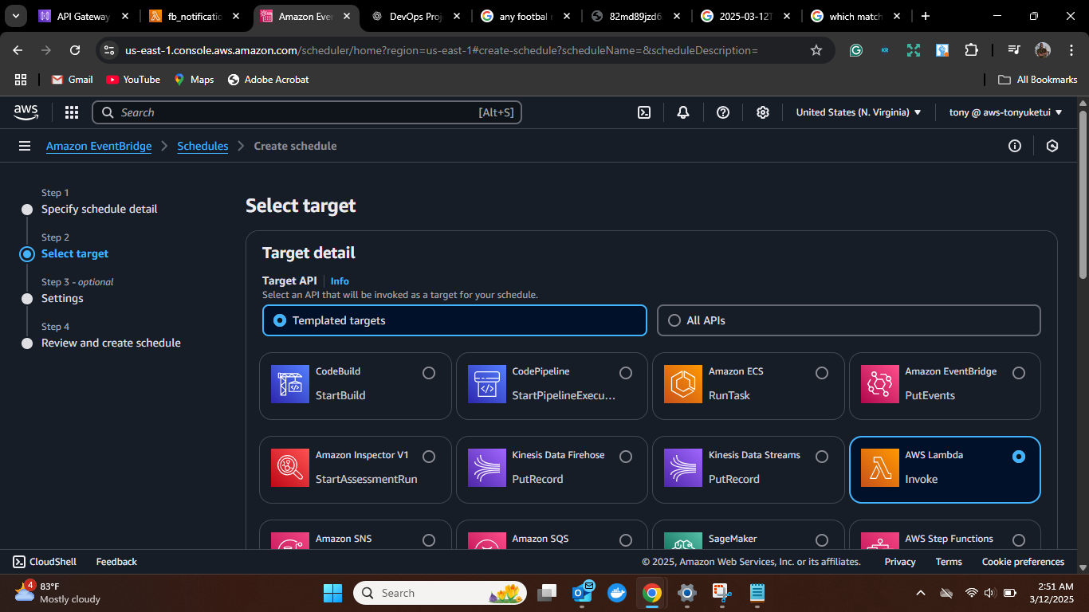Select the Templated targets option
This screenshot has width=1089, height=612.
pyautogui.click(x=454, y=320)
